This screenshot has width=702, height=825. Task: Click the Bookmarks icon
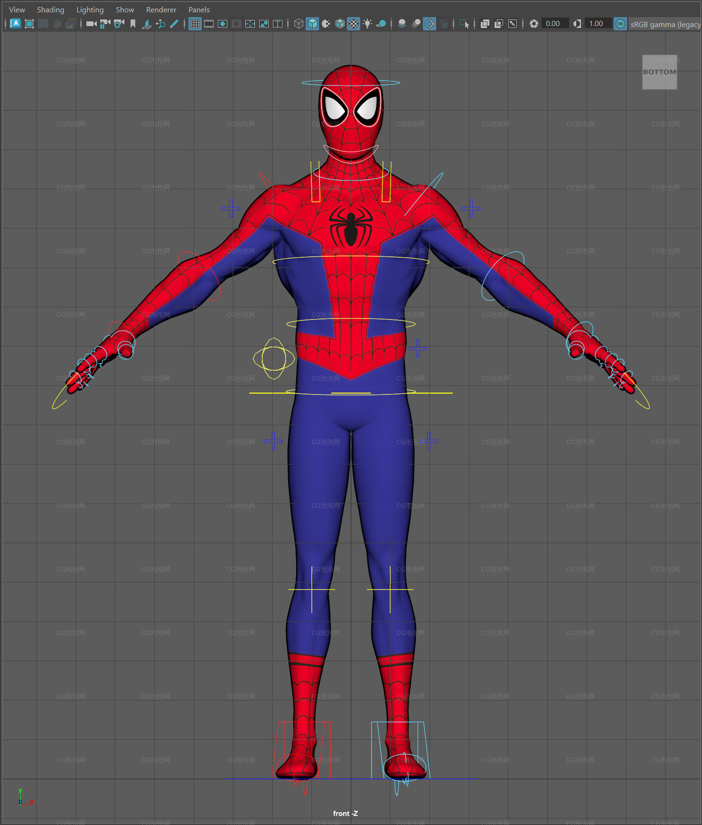pos(132,23)
